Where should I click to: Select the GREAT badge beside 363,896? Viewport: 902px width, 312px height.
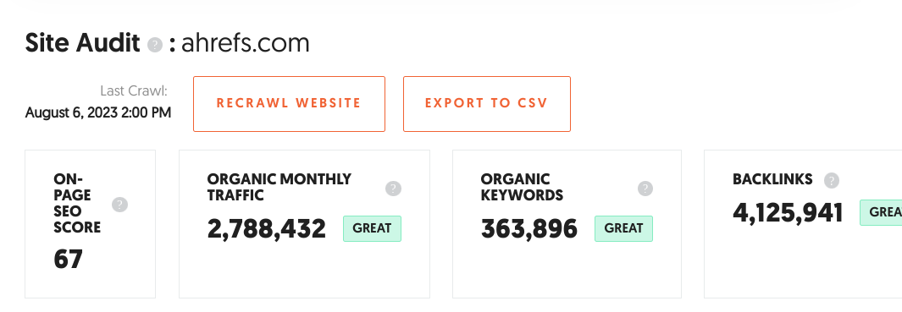(623, 228)
